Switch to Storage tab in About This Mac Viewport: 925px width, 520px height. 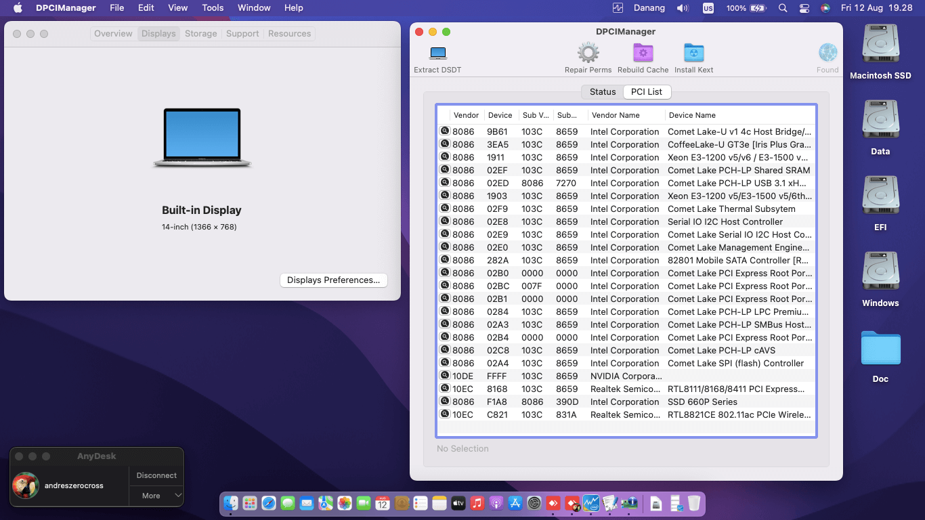[x=201, y=33]
